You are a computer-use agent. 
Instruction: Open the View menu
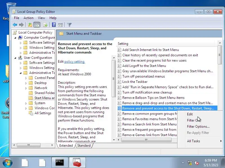pyautogui.click(x=41, y=18)
